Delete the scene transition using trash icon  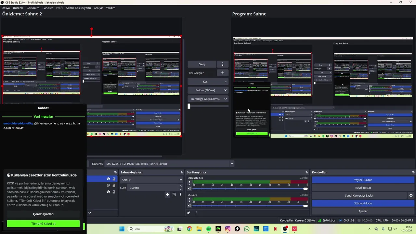pos(174,195)
